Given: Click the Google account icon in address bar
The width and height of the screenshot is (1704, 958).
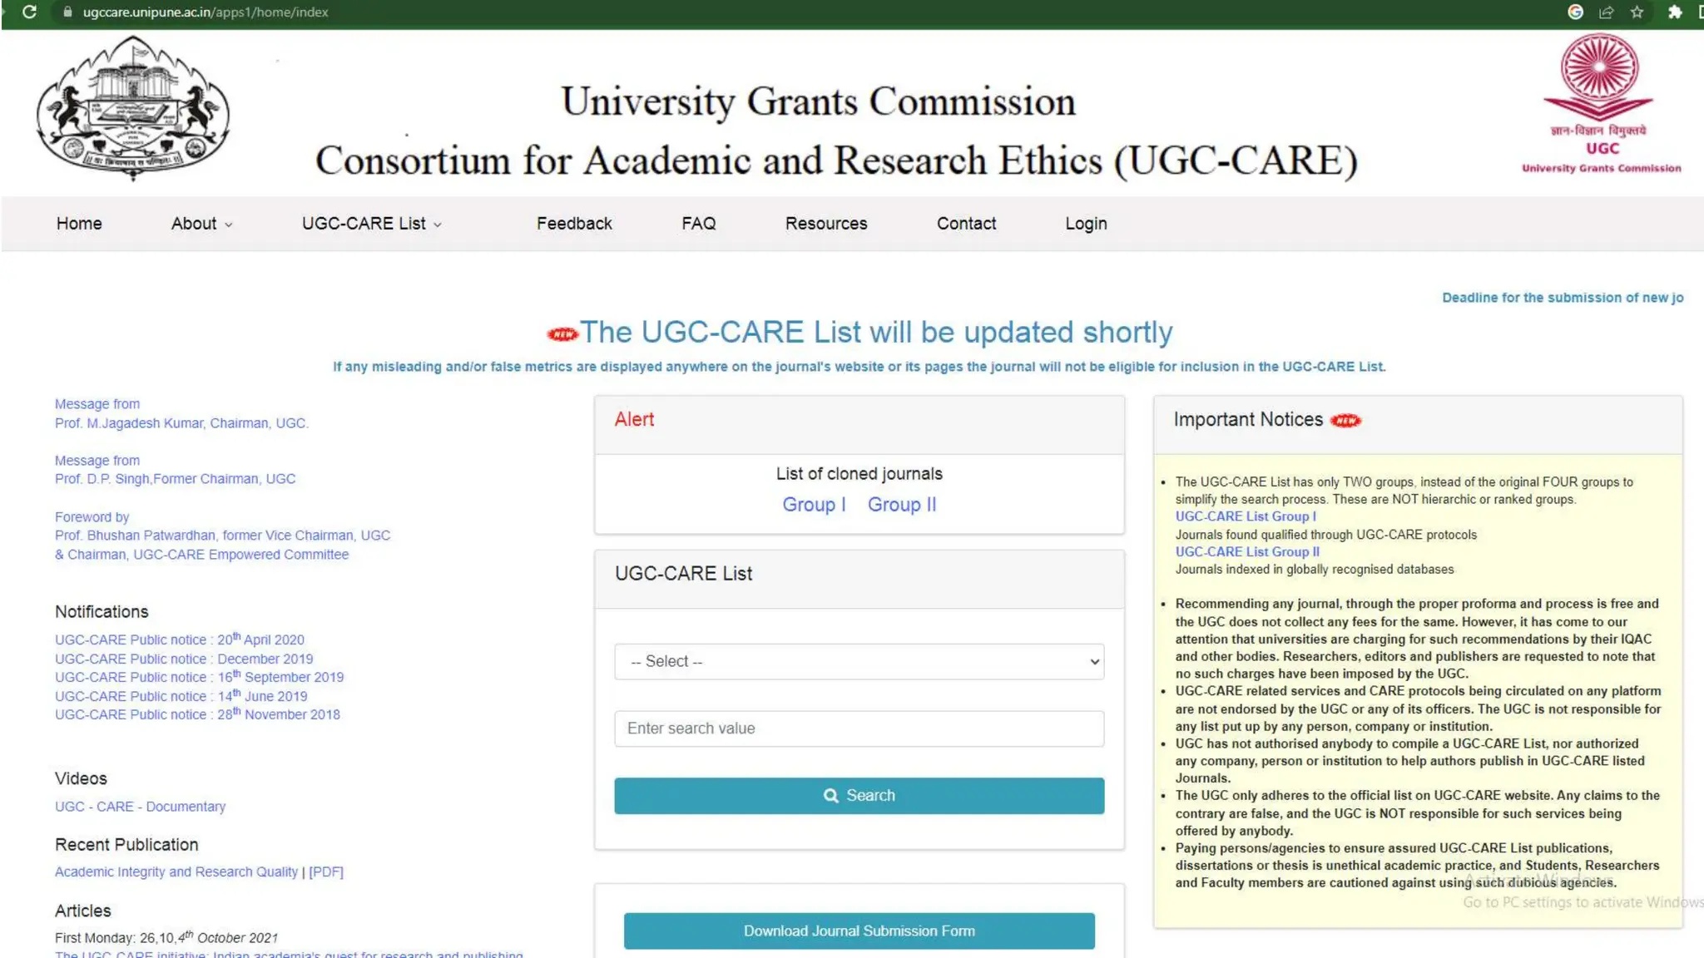Looking at the screenshot, I should pyautogui.click(x=1575, y=12).
